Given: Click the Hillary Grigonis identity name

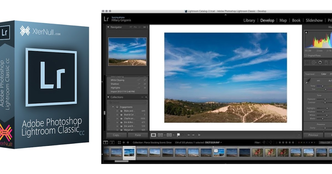Looking at the screenshot, I should [x=121, y=20].
